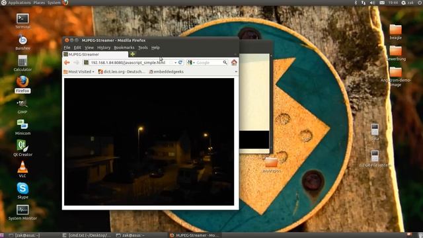Open the Tools menu
Screen dimensions: 423x238
pyautogui.click(x=143, y=48)
